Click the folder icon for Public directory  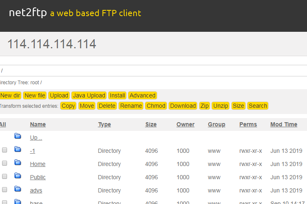(x=18, y=176)
